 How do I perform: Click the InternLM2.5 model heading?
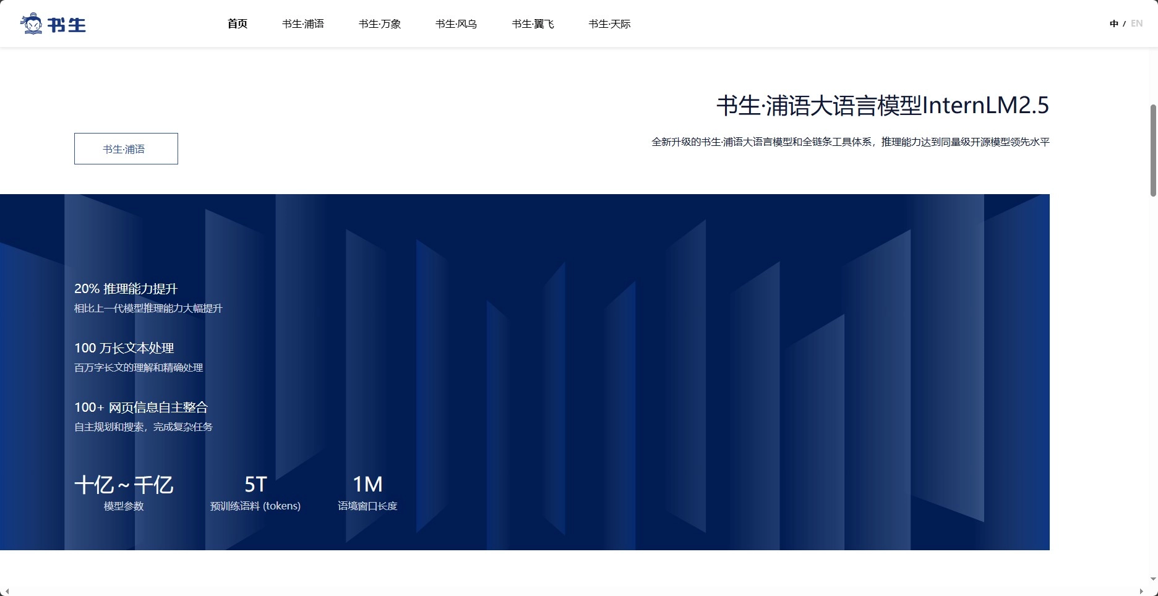pyautogui.click(x=882, y=106)
